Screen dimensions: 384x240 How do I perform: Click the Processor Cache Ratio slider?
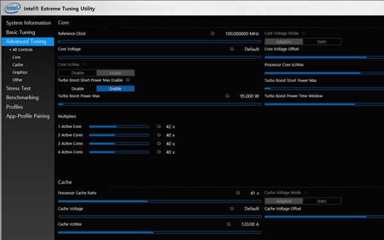(159, 202)
